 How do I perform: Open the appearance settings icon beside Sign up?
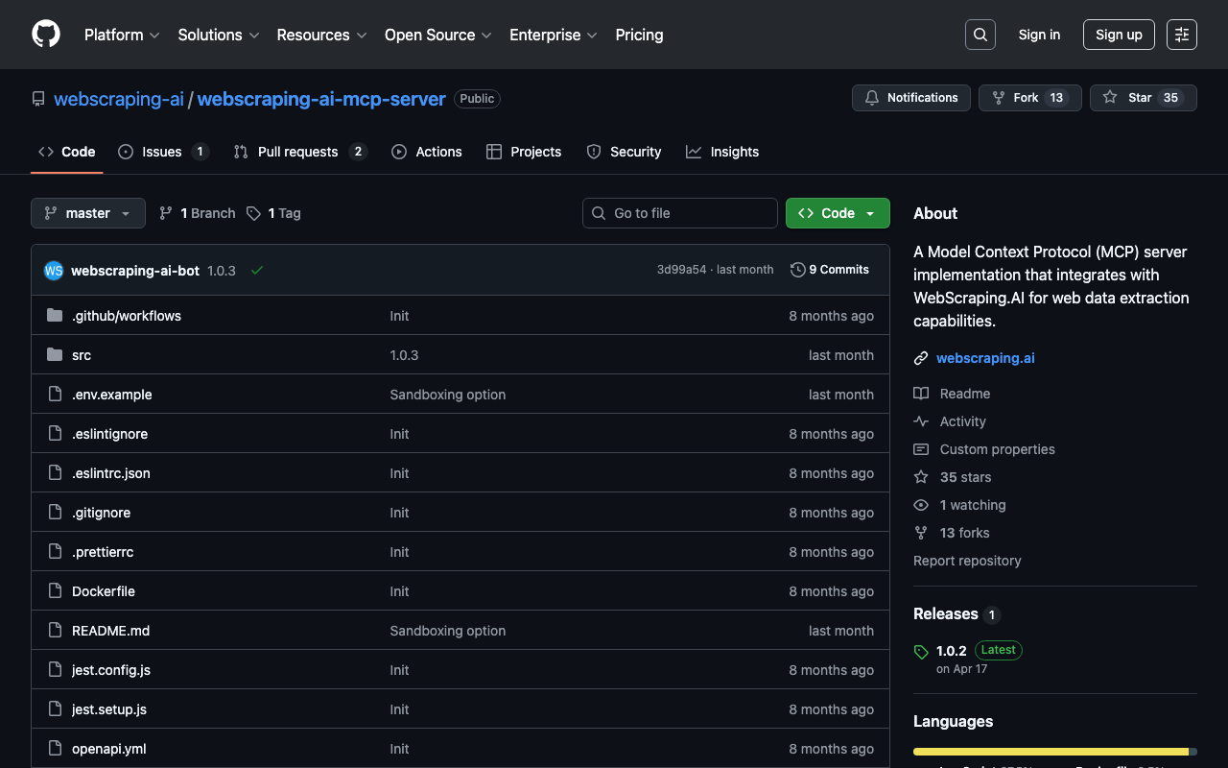1181,35
